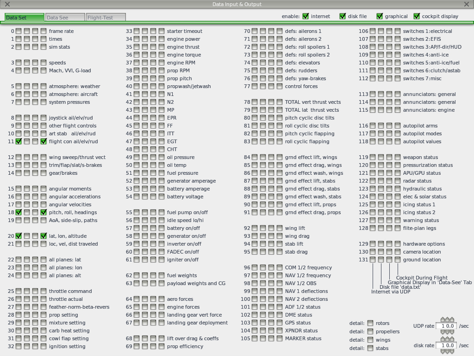Enable the detail stabs checkbox
474x356 pixels.
point(370,348)
